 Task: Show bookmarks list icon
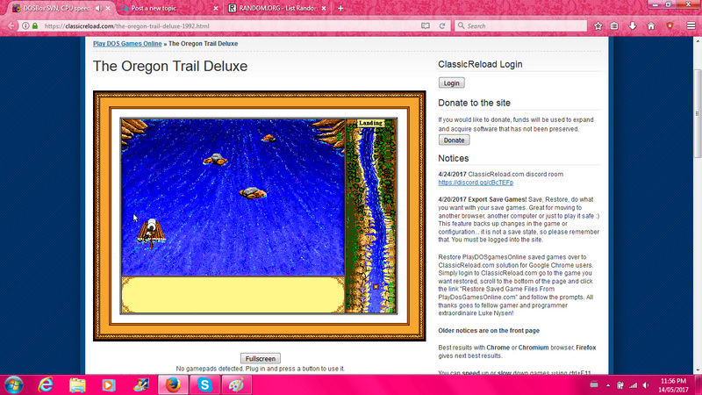(615, 26)
